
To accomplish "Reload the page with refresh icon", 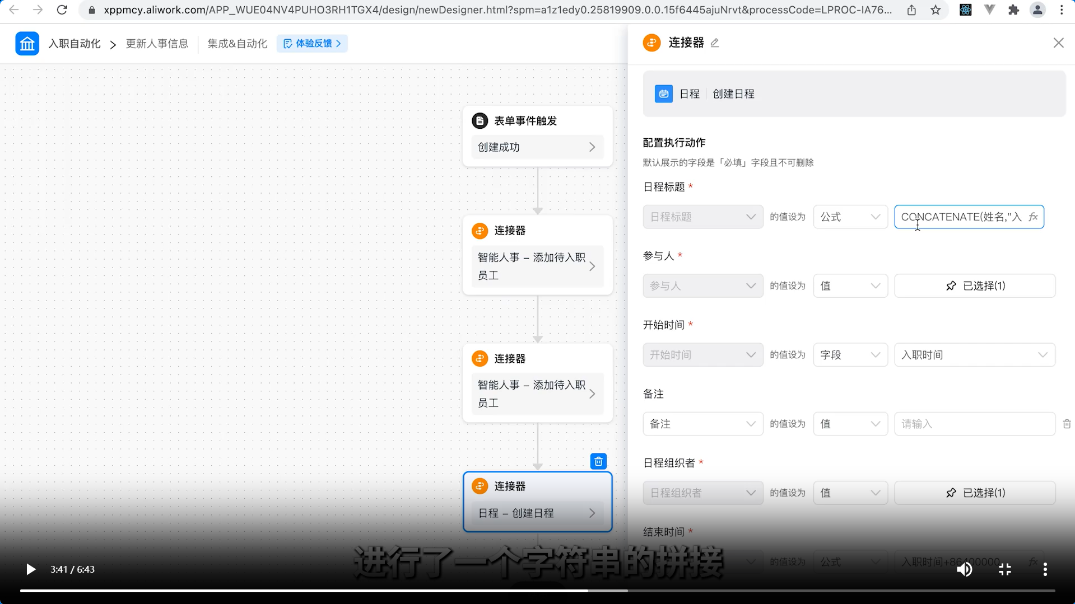I will pyautogui.click(x=62, y=10).
